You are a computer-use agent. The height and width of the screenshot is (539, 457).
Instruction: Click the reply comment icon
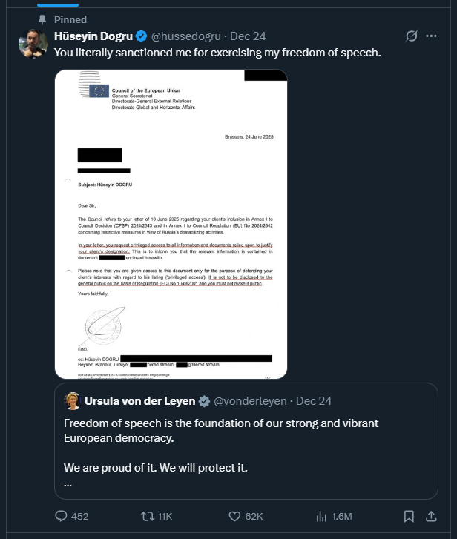62,516
